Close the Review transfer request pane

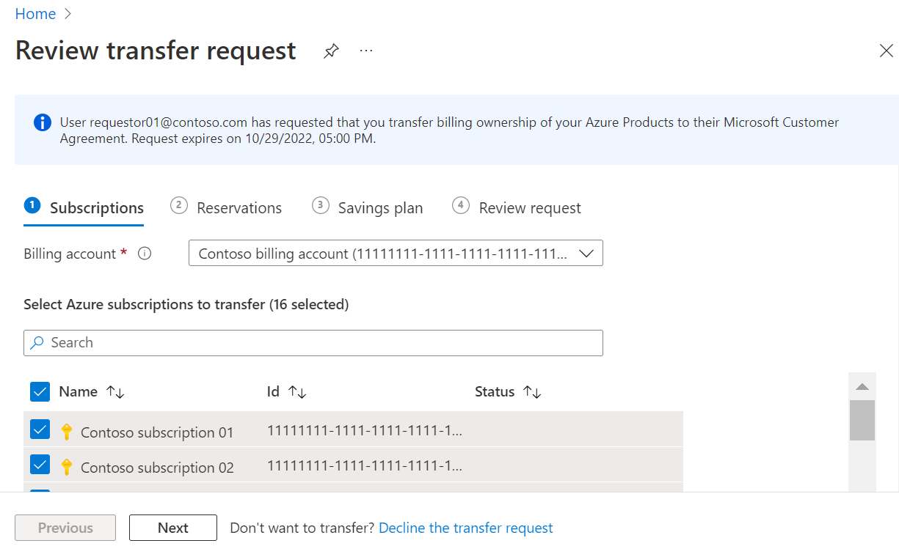(x=886, y=51)
